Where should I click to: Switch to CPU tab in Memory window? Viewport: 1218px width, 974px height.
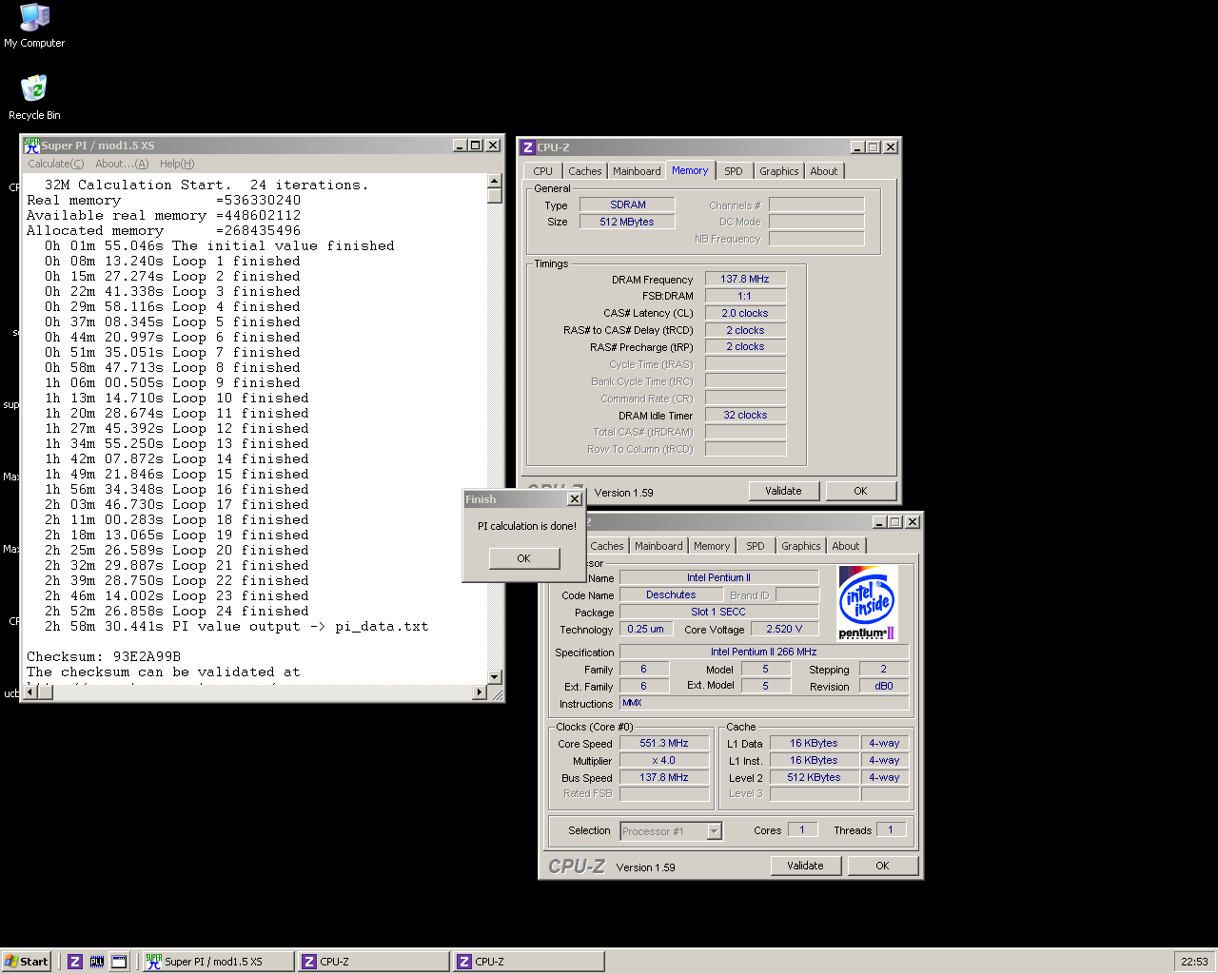(x=542, y=171)
